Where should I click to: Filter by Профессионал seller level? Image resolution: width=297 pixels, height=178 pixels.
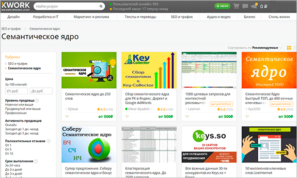16,113
